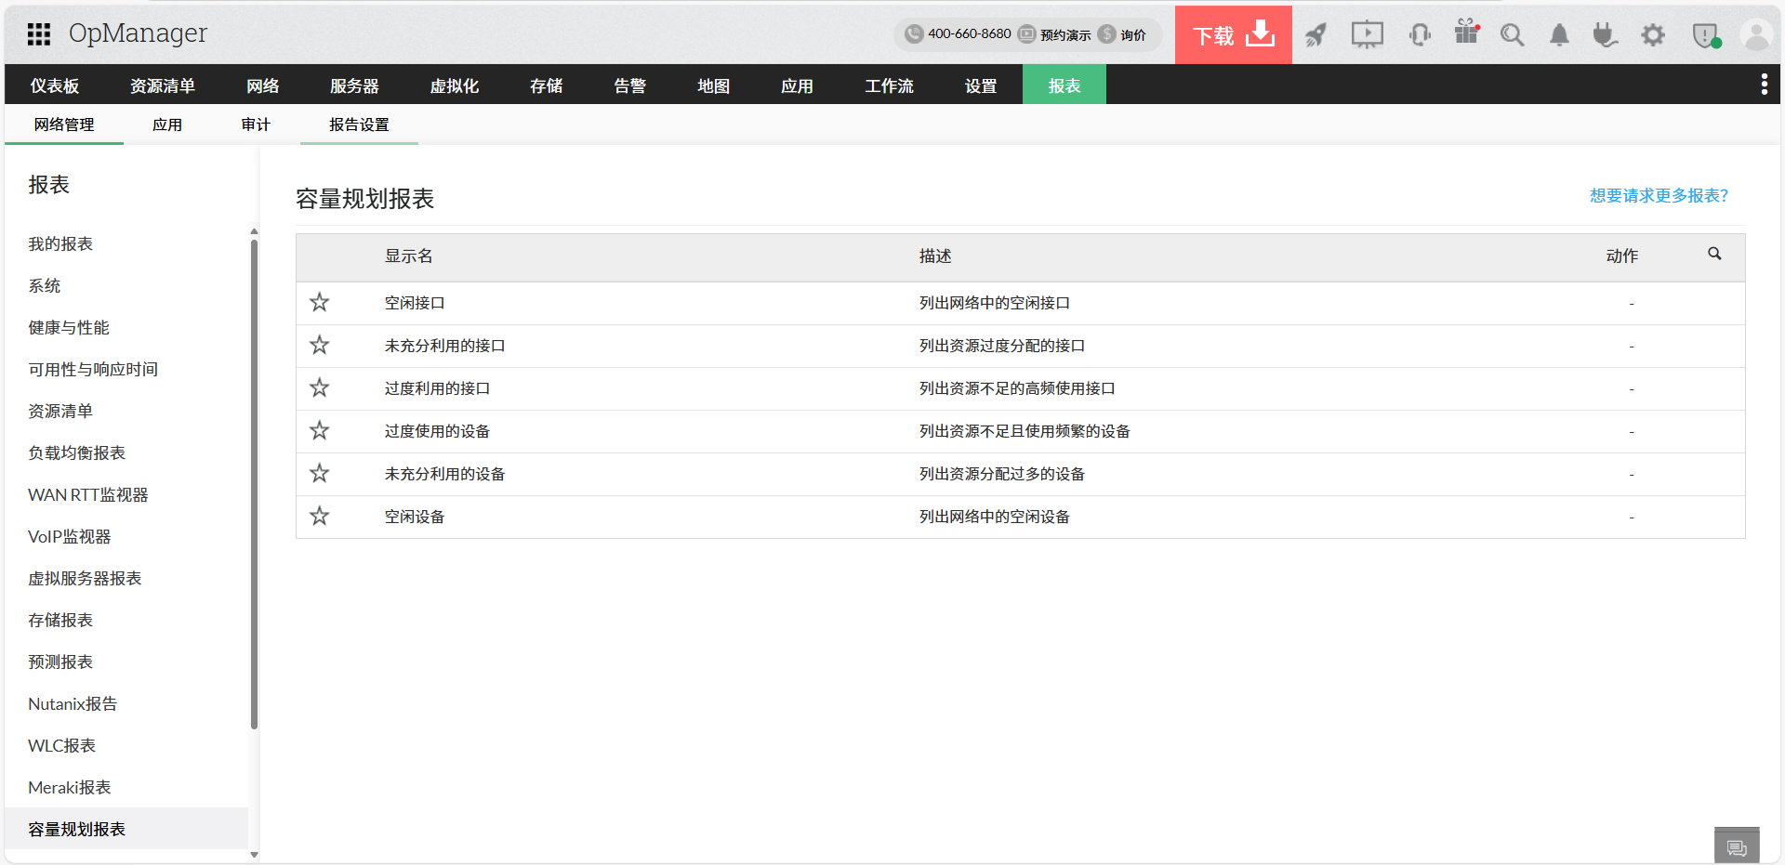Open the settings gear icon
This screenshot has width=1785, height=865.
(1653, 34)
